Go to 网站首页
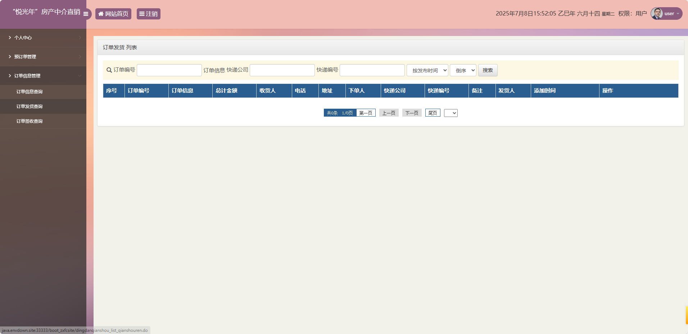Screen dimensions: 688x334 click(113, 14)
